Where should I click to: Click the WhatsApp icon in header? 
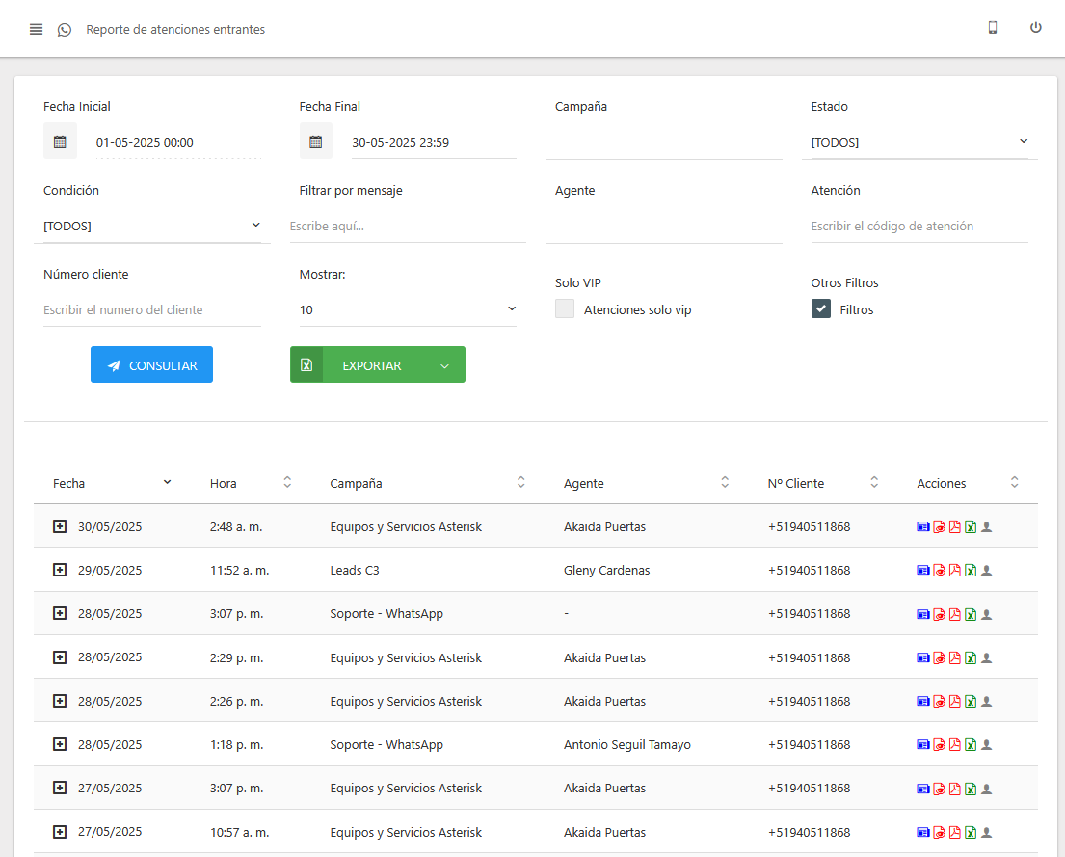(x=65, y=29)
